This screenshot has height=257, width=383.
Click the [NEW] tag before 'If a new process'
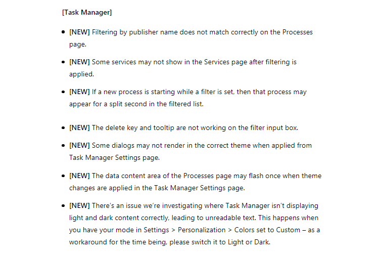79,92
